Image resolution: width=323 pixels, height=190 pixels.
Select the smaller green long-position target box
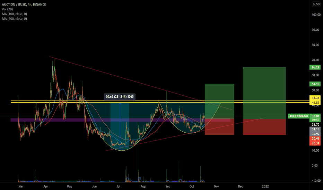pyautogui.click(x=219, y=101)
